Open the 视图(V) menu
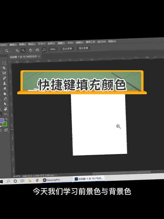 pos(79,42)
